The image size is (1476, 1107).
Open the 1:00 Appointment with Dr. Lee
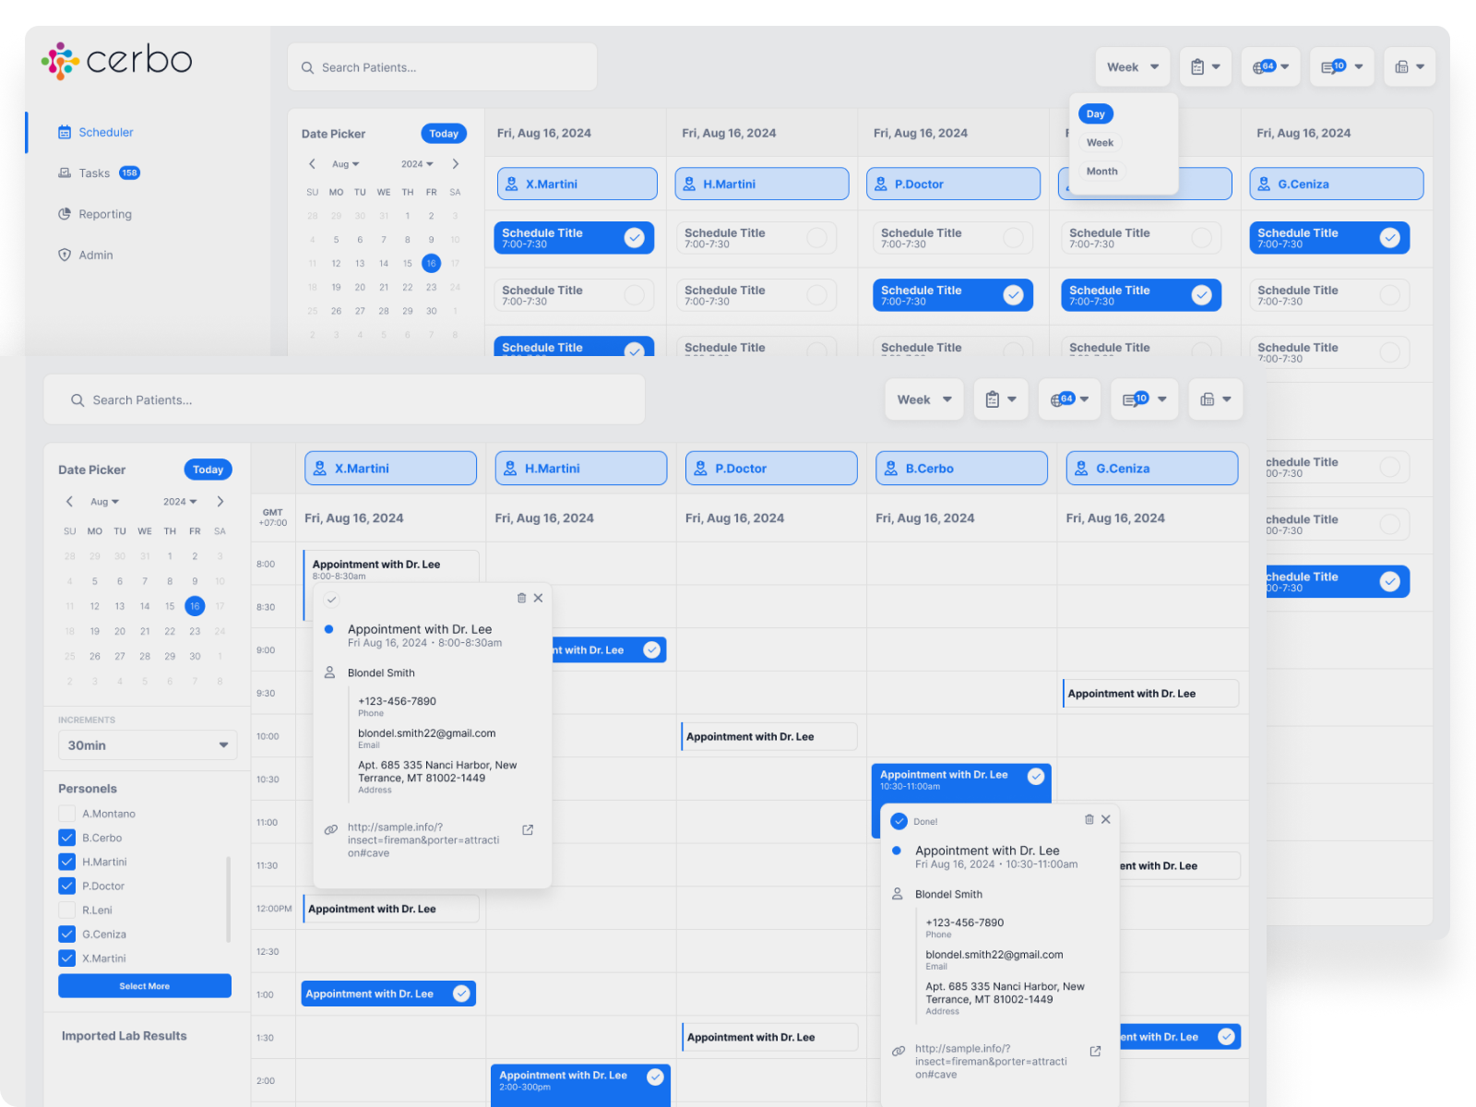pos(388,994)
